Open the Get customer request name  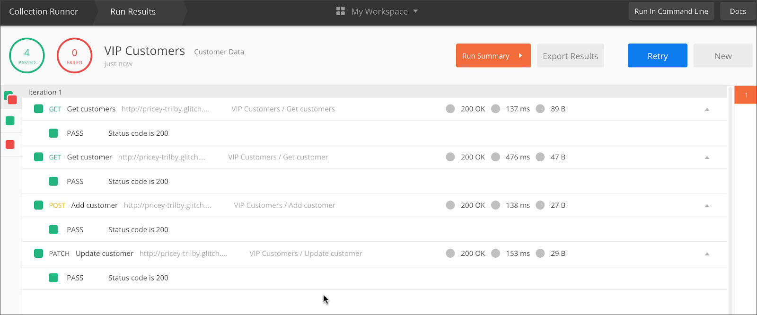pos(89,157)
